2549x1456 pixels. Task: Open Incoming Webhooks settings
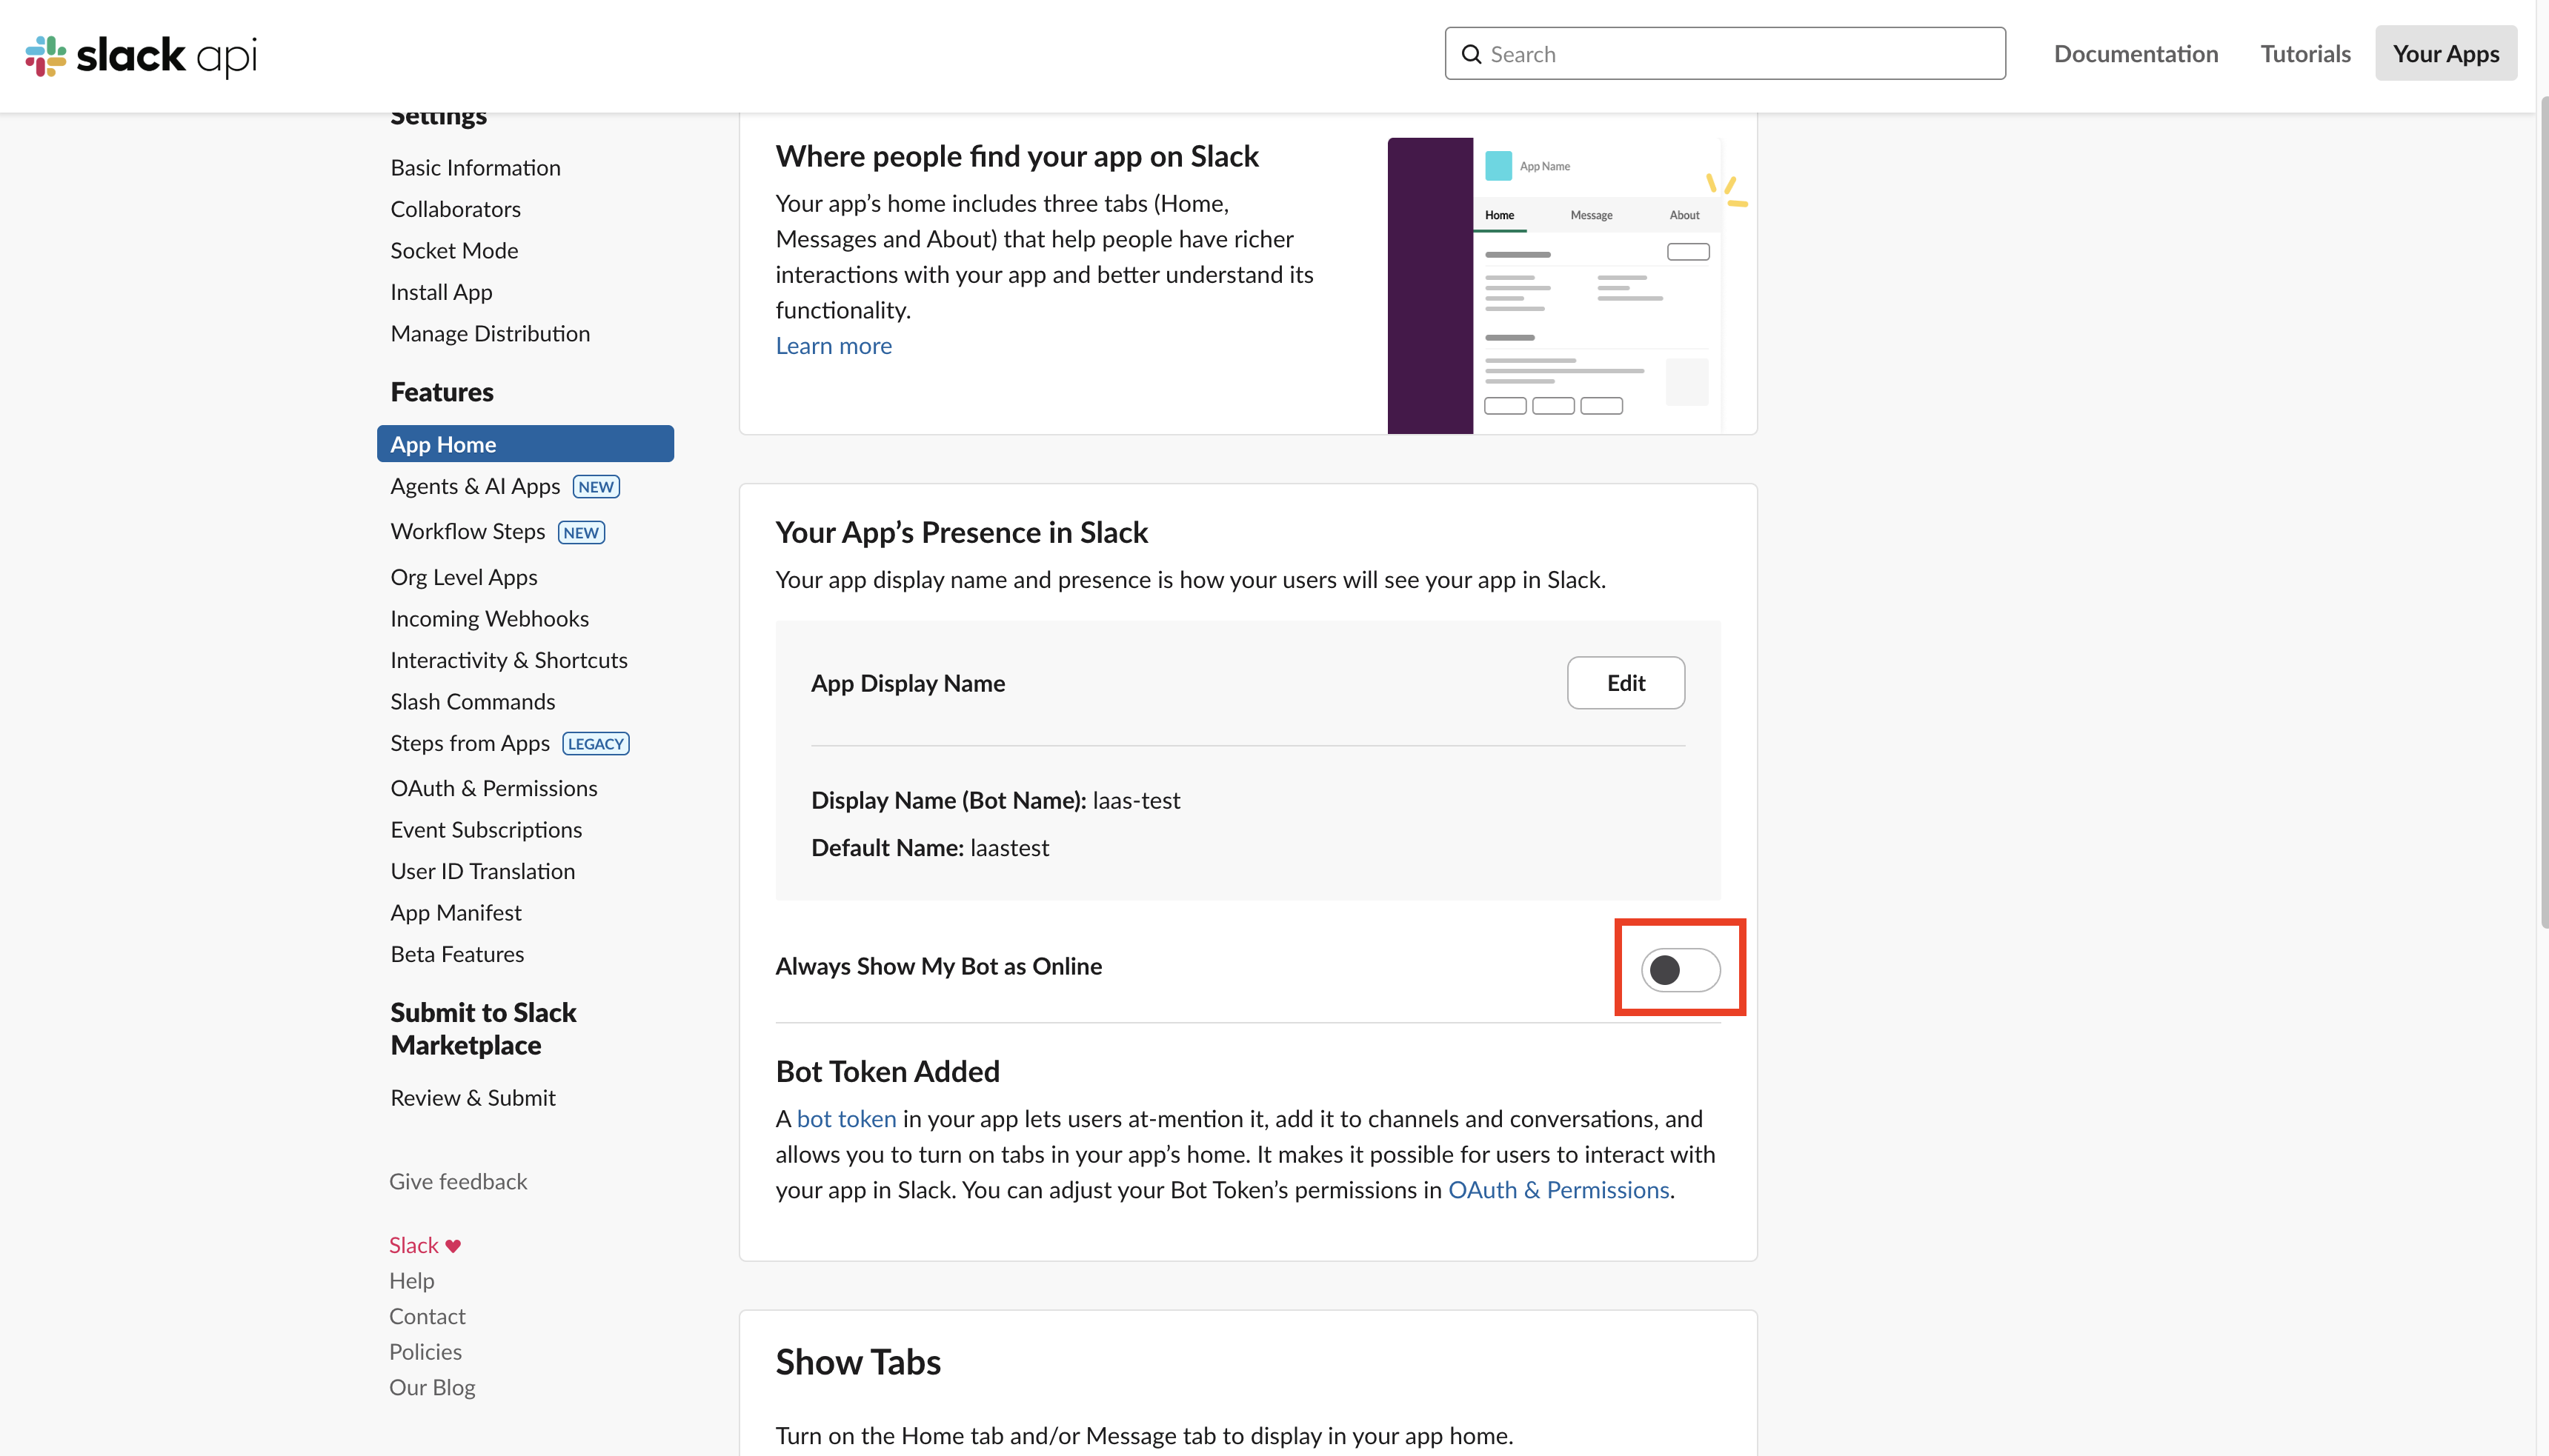click(489, 619)
